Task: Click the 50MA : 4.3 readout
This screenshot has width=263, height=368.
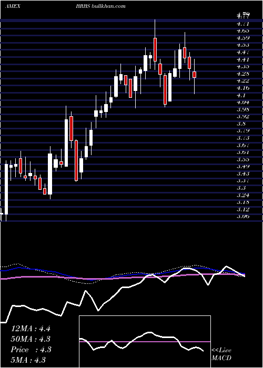Action: pos(31,339)
